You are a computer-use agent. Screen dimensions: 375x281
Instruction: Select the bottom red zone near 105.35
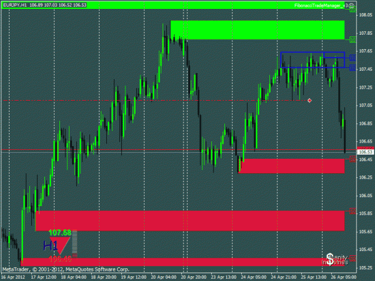tap(183, 262)
